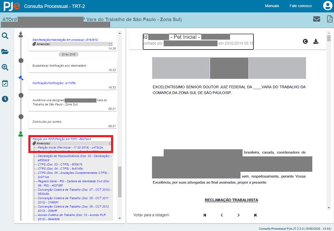Open the Fale conosco menu item
Viewport: 334px width, 231px height.
click(301, 6)
